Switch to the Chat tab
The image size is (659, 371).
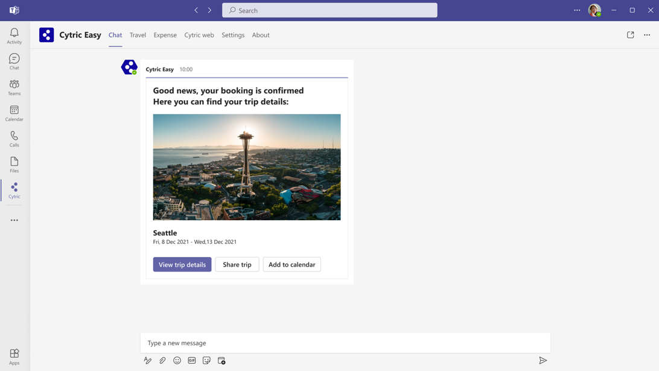pos(115,35)
